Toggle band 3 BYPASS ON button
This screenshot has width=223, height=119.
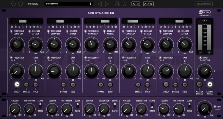(x=101, y=85)
